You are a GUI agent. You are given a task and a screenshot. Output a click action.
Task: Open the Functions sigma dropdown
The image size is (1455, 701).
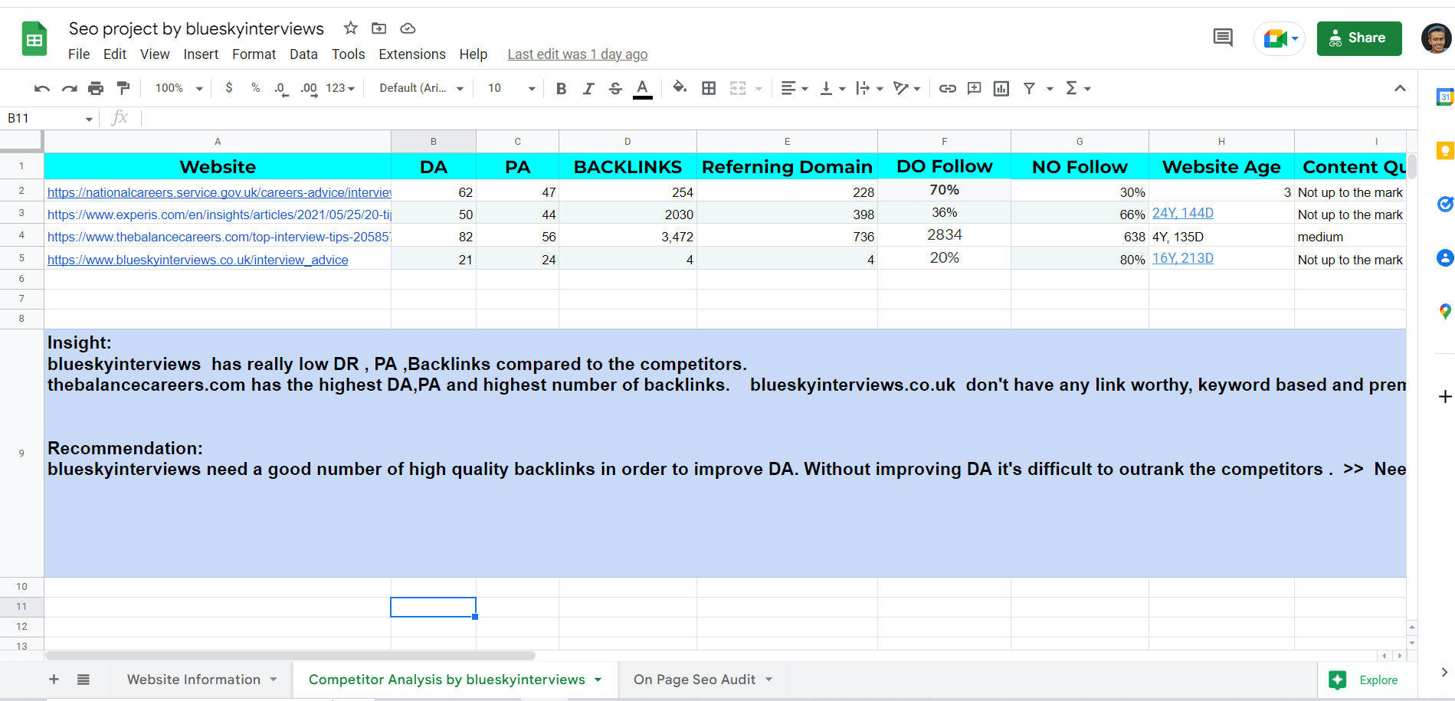(x=1078, y=89)
